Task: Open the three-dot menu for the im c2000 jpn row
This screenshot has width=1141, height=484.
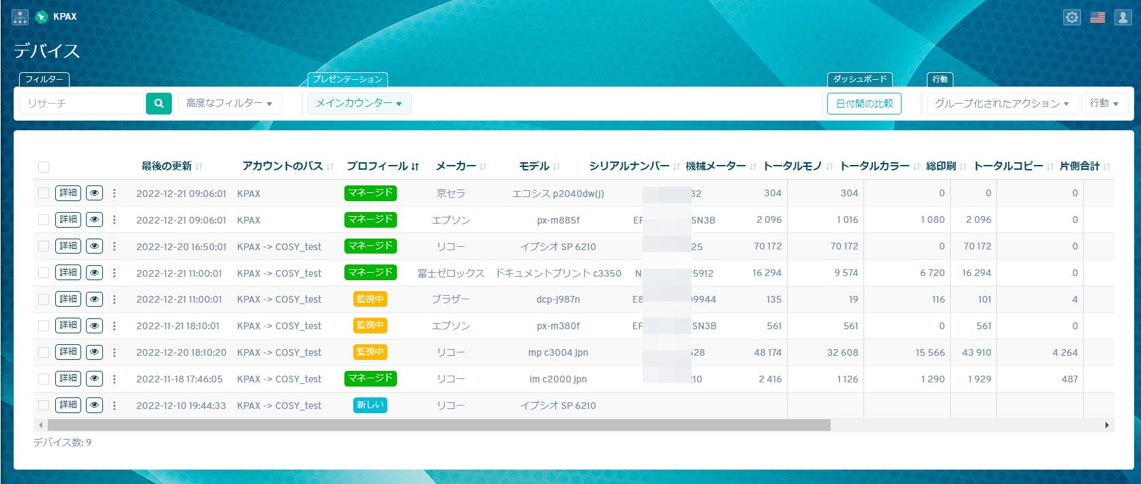Action: tap(114, 379)
